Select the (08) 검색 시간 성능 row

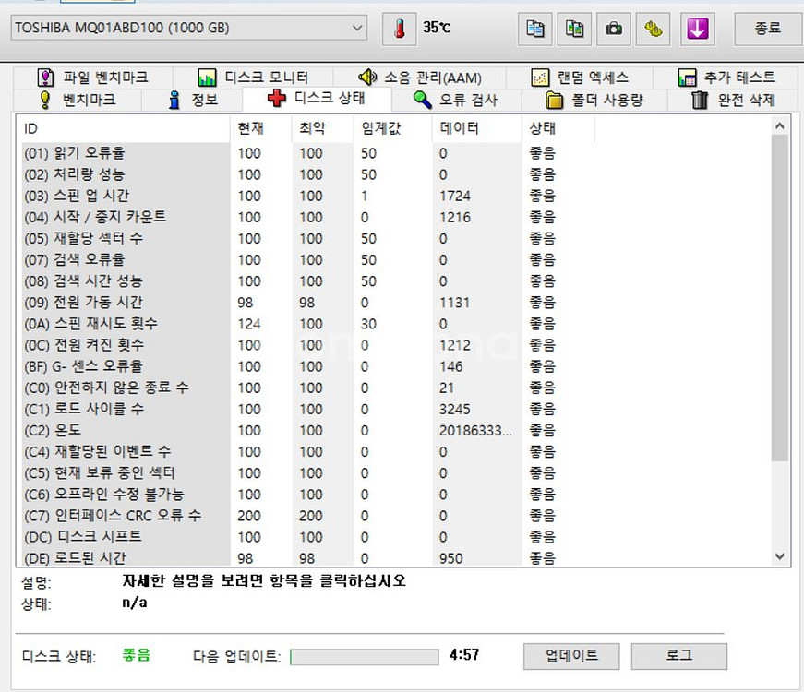[307, 281]
